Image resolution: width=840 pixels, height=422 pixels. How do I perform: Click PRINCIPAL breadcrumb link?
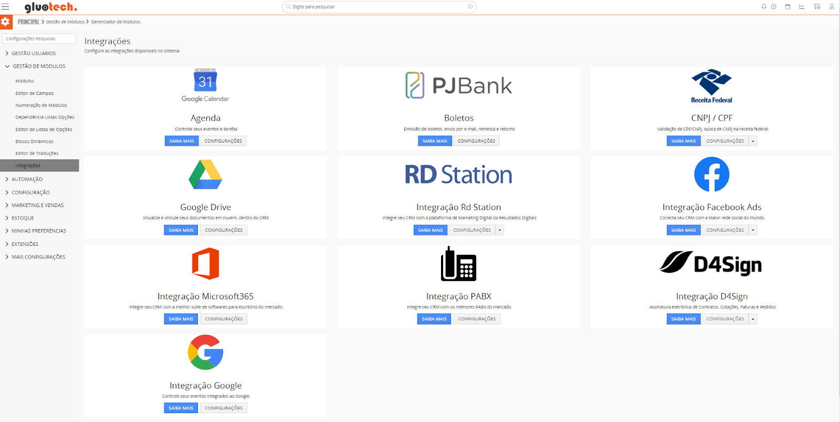click(x=28, y=22)
